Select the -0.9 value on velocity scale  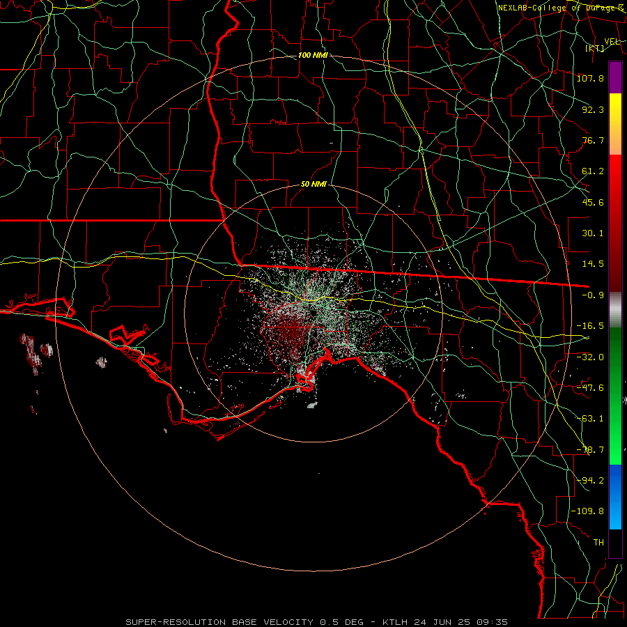pyautogui.click(x=593, y=295)
